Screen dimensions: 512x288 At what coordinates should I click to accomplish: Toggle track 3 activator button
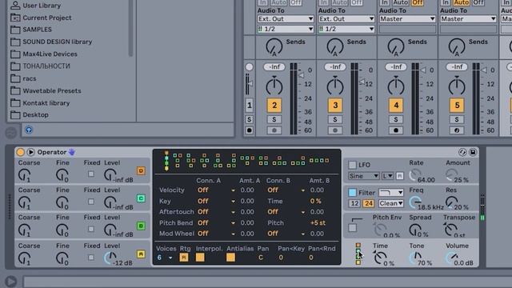tap(335, 105)
